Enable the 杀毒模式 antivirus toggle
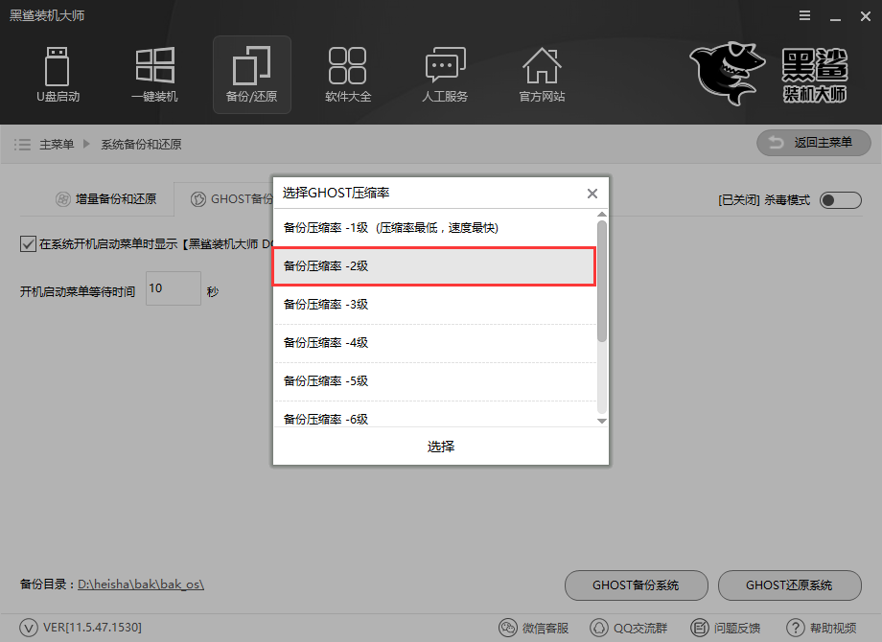The image size is (882, 642). tap(839, 200)
